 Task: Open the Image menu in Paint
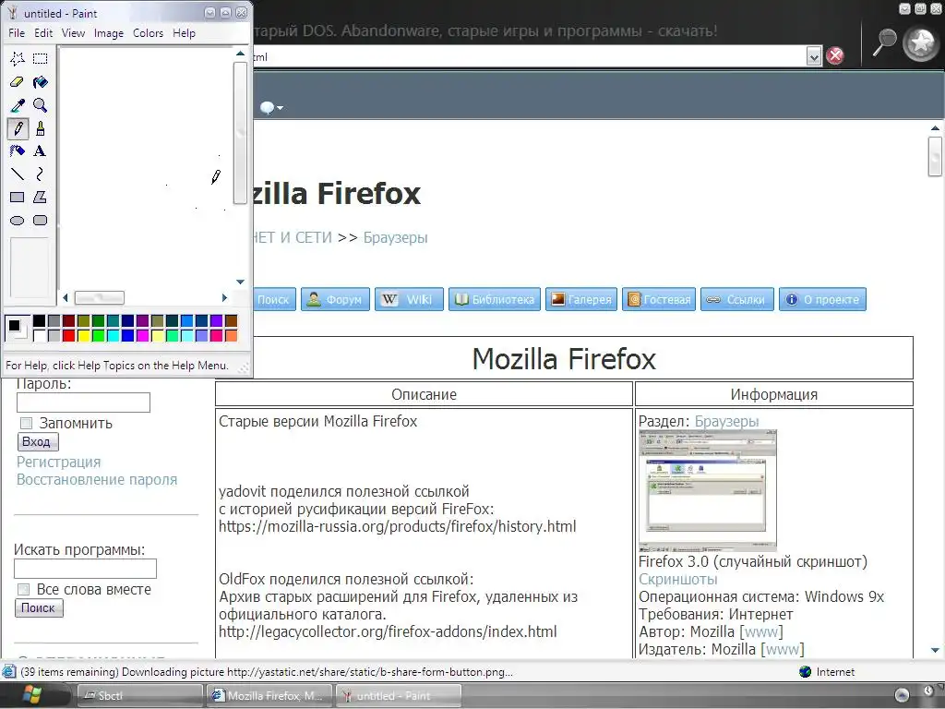pyautogui.click(x=109, y=33)
